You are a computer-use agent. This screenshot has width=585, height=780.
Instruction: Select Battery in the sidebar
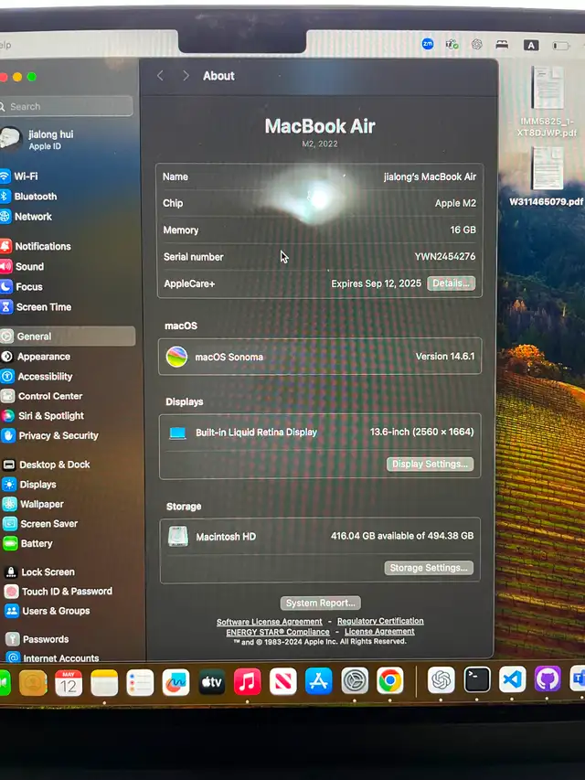[x=28, y=543]
